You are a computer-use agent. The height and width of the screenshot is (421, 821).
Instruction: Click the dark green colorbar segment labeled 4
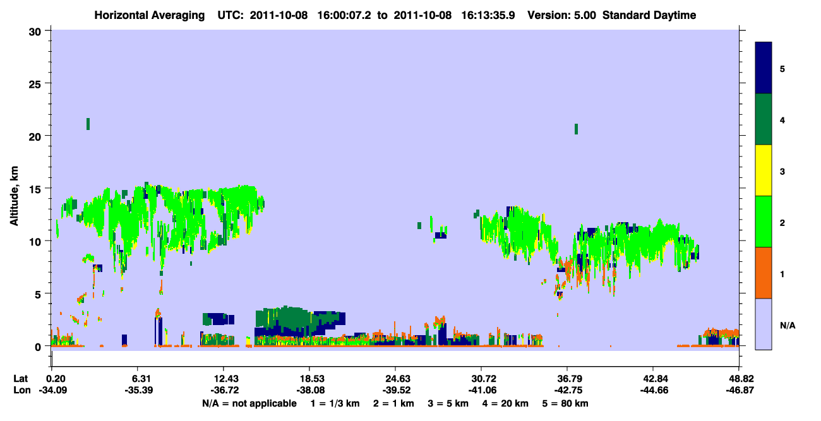coord(764,119)
